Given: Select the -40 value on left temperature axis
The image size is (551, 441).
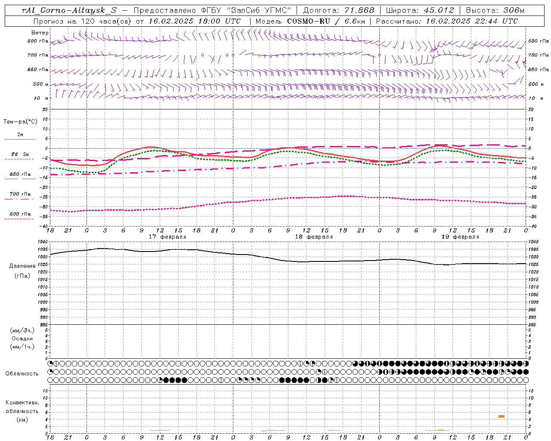Looking at the screenshot, I should coord(44,226).
